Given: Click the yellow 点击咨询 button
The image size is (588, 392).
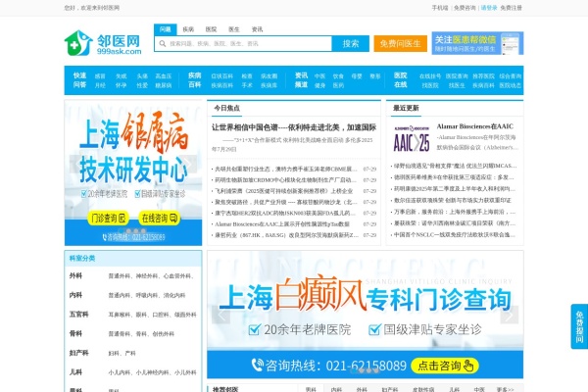Looking at the screenshot, I should tap(445, 366).
